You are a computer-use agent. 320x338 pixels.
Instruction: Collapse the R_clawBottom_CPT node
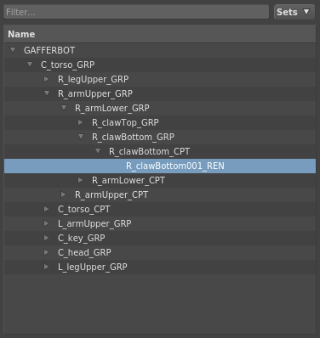98,151
